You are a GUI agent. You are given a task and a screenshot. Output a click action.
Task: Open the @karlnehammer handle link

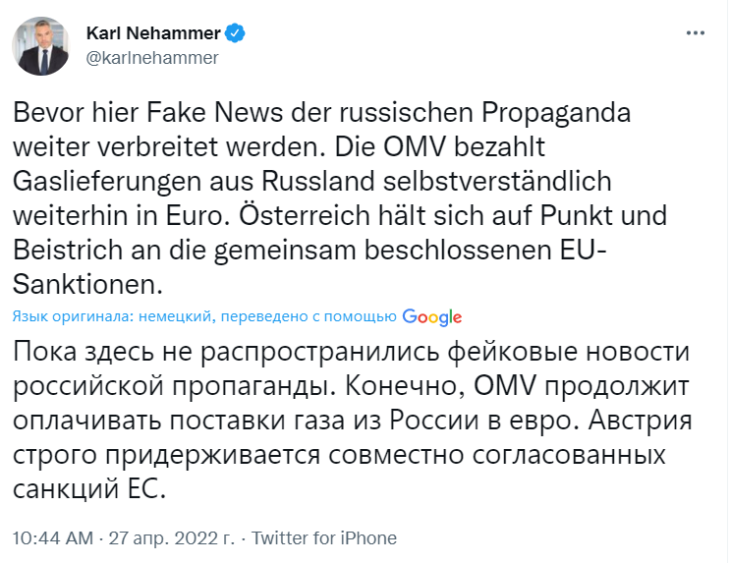pos(152,58)
